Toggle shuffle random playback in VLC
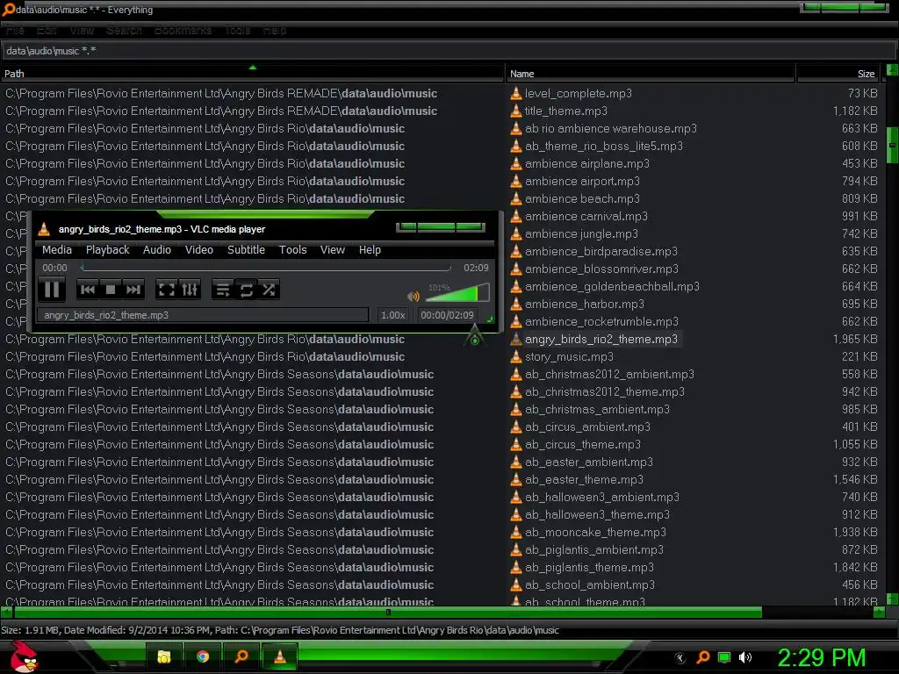Screen dimensions: 899x674 (269, 290)
